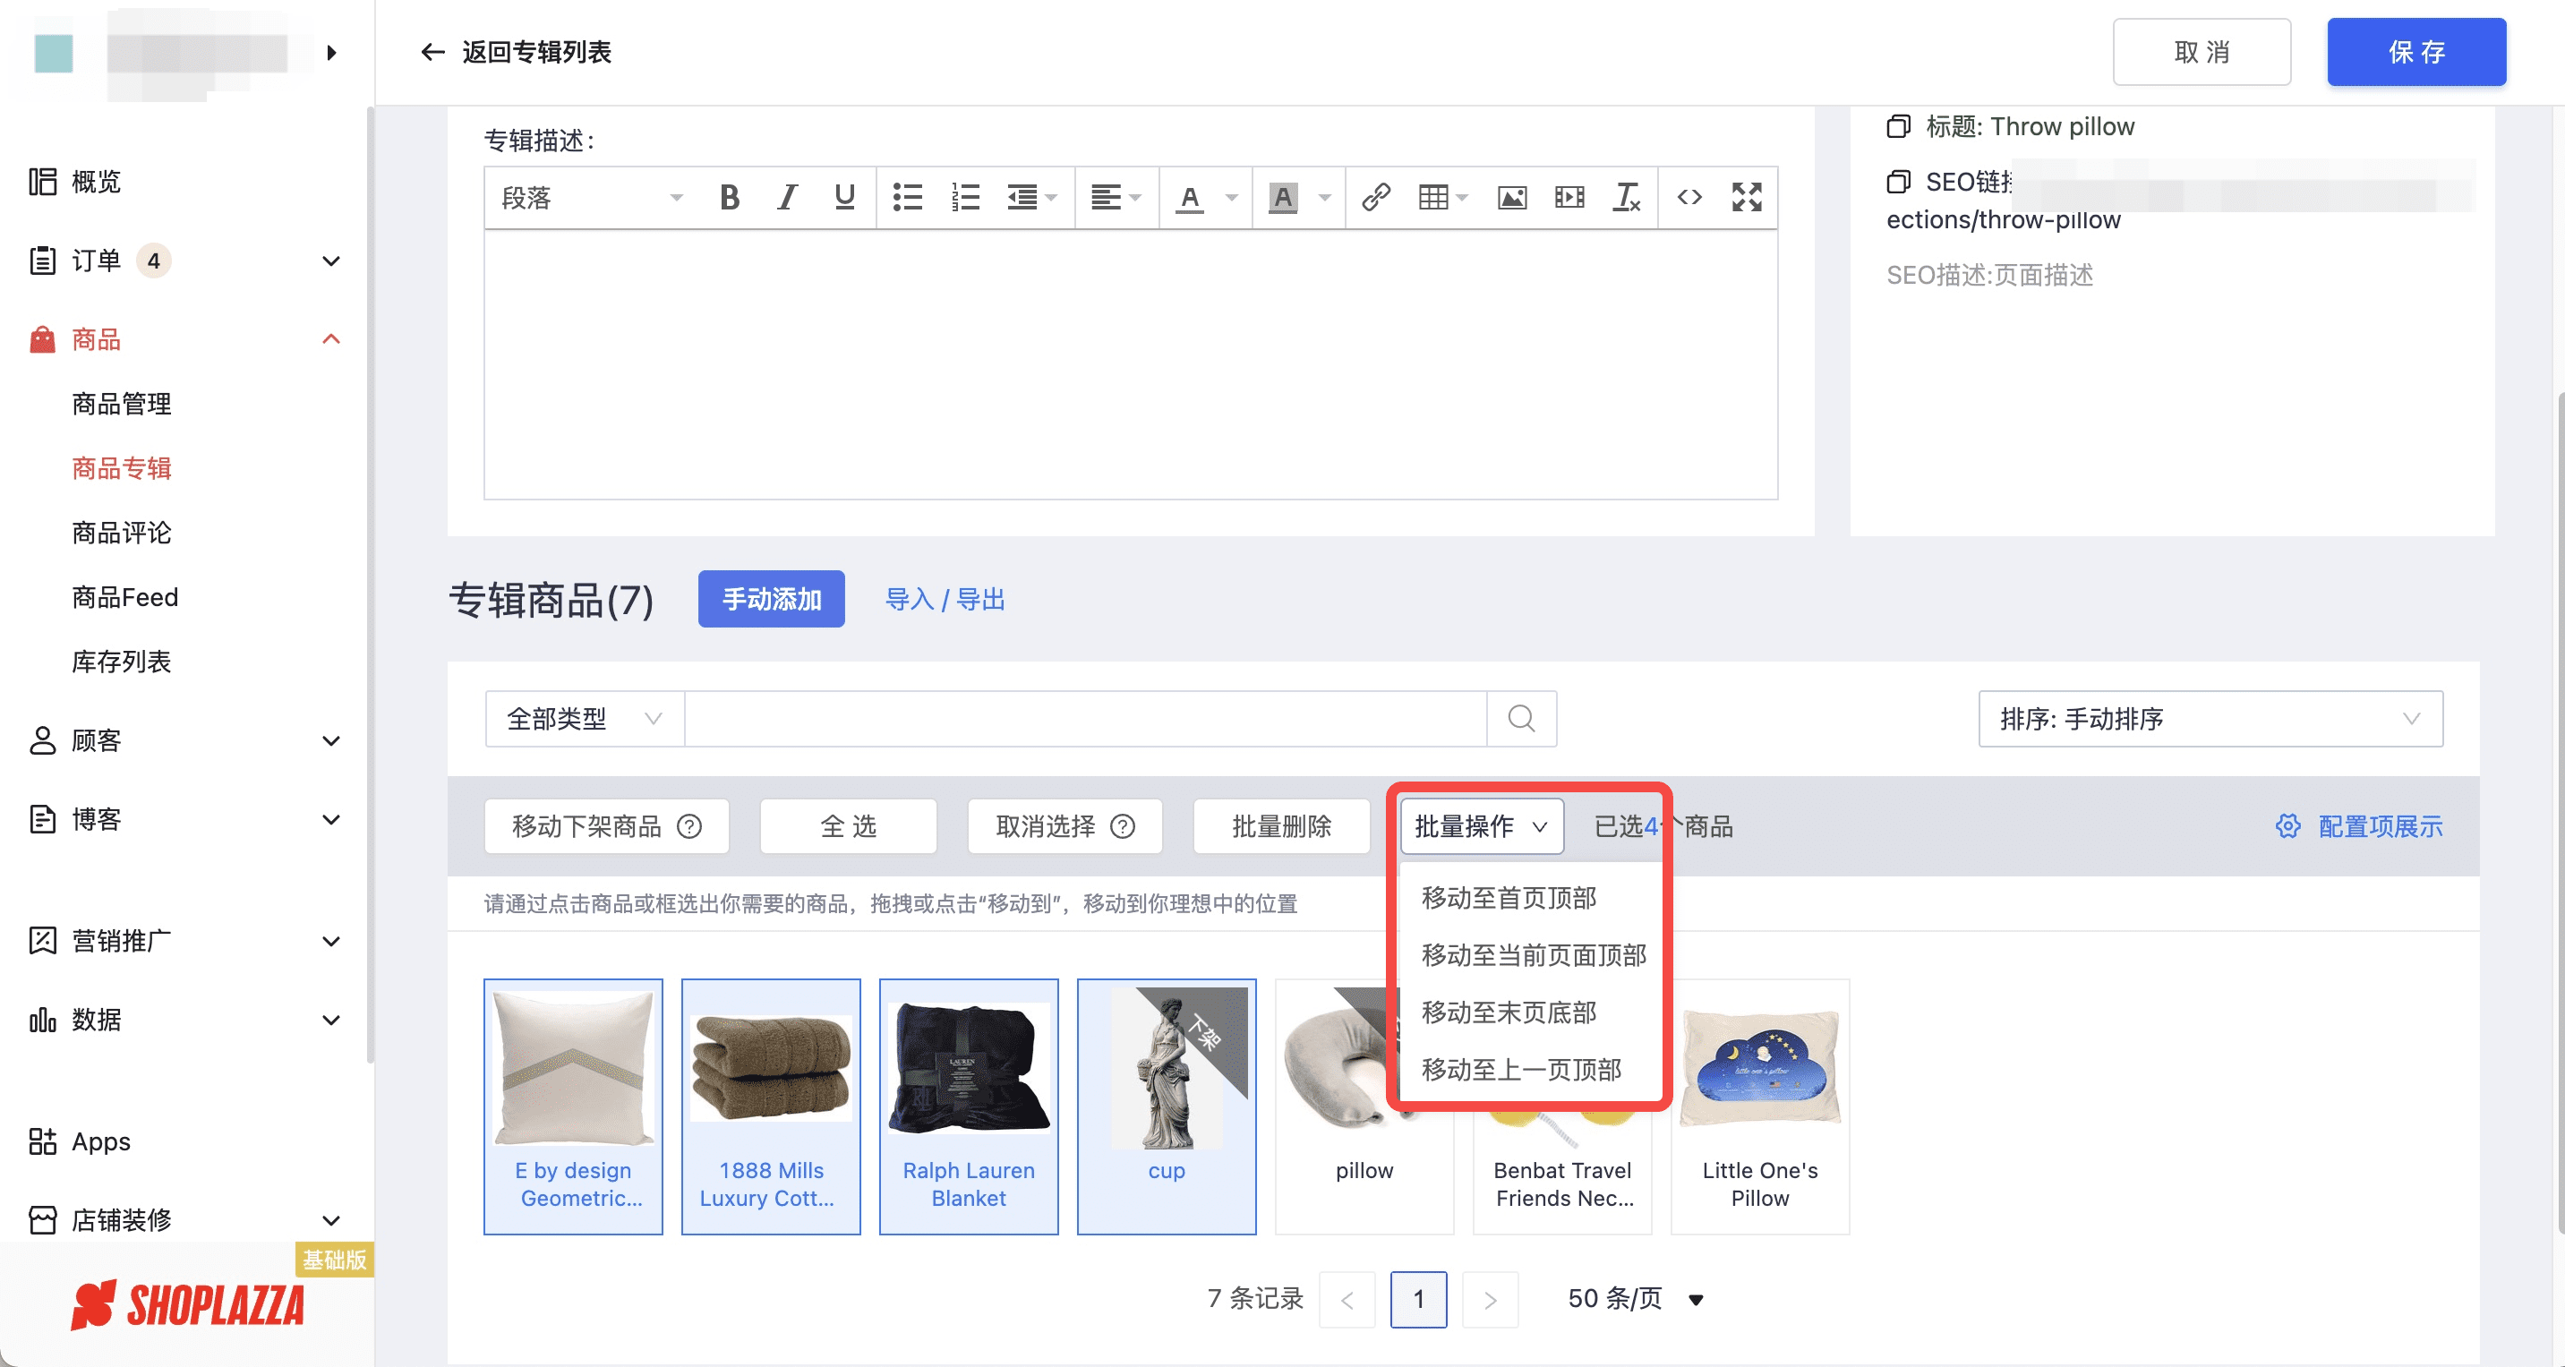
Task: Open the 全部类型 filter dropdown
Action: click(x=585, y=718)
